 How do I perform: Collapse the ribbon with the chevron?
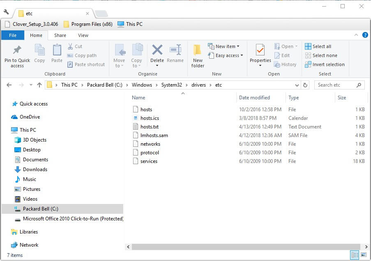[356, 35]
